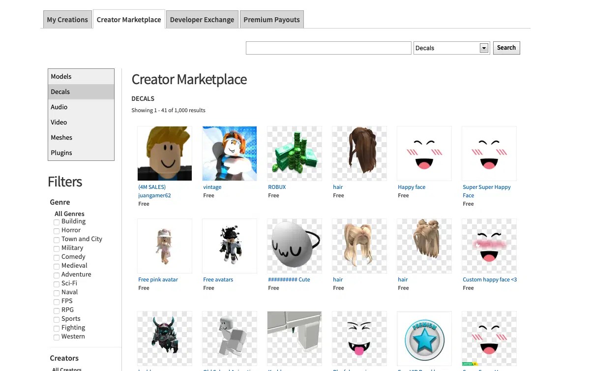
Task: Open the Premium Payouts tab
Action: coord(272,20)
